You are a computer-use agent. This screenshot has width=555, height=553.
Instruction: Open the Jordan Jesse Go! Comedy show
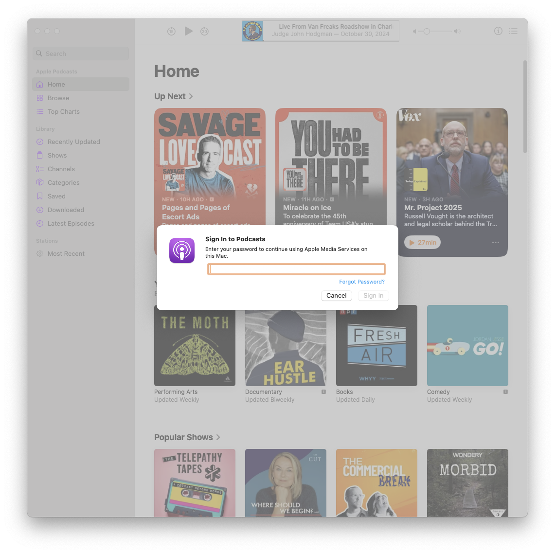[x=467, y=346]
